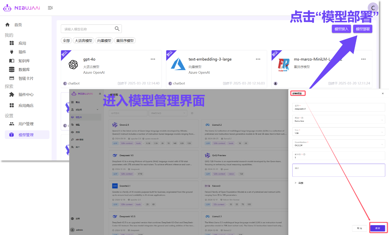Open 数据库 database icon in sidebar
The height and width of the screenshot is (235, 389).
pyautogui.click(x=12, y=69)
